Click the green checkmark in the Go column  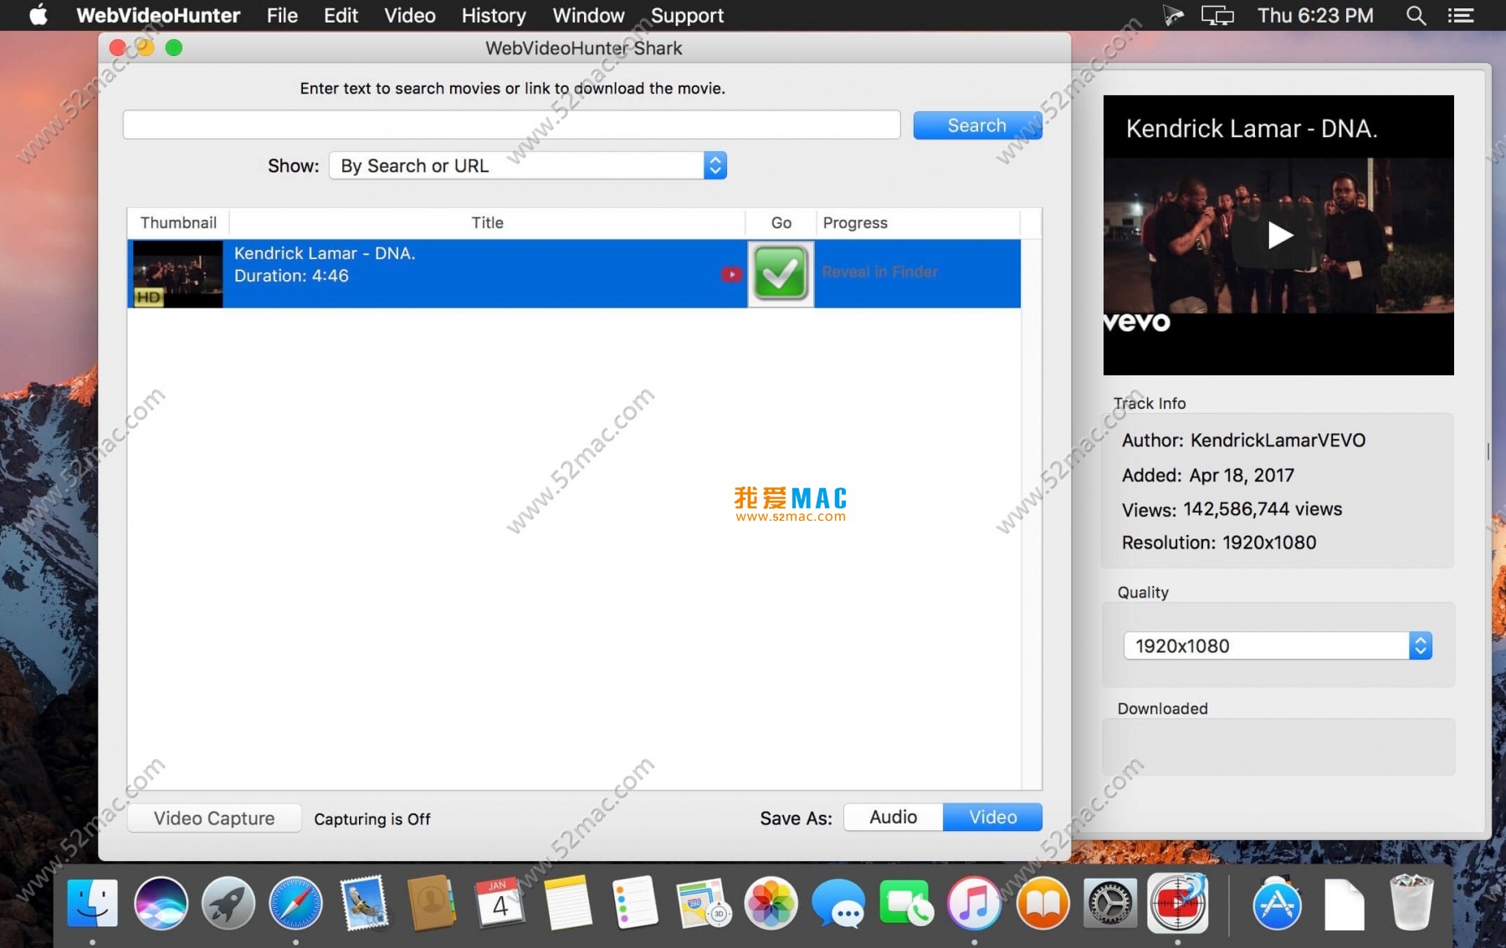tap(779, 273)
